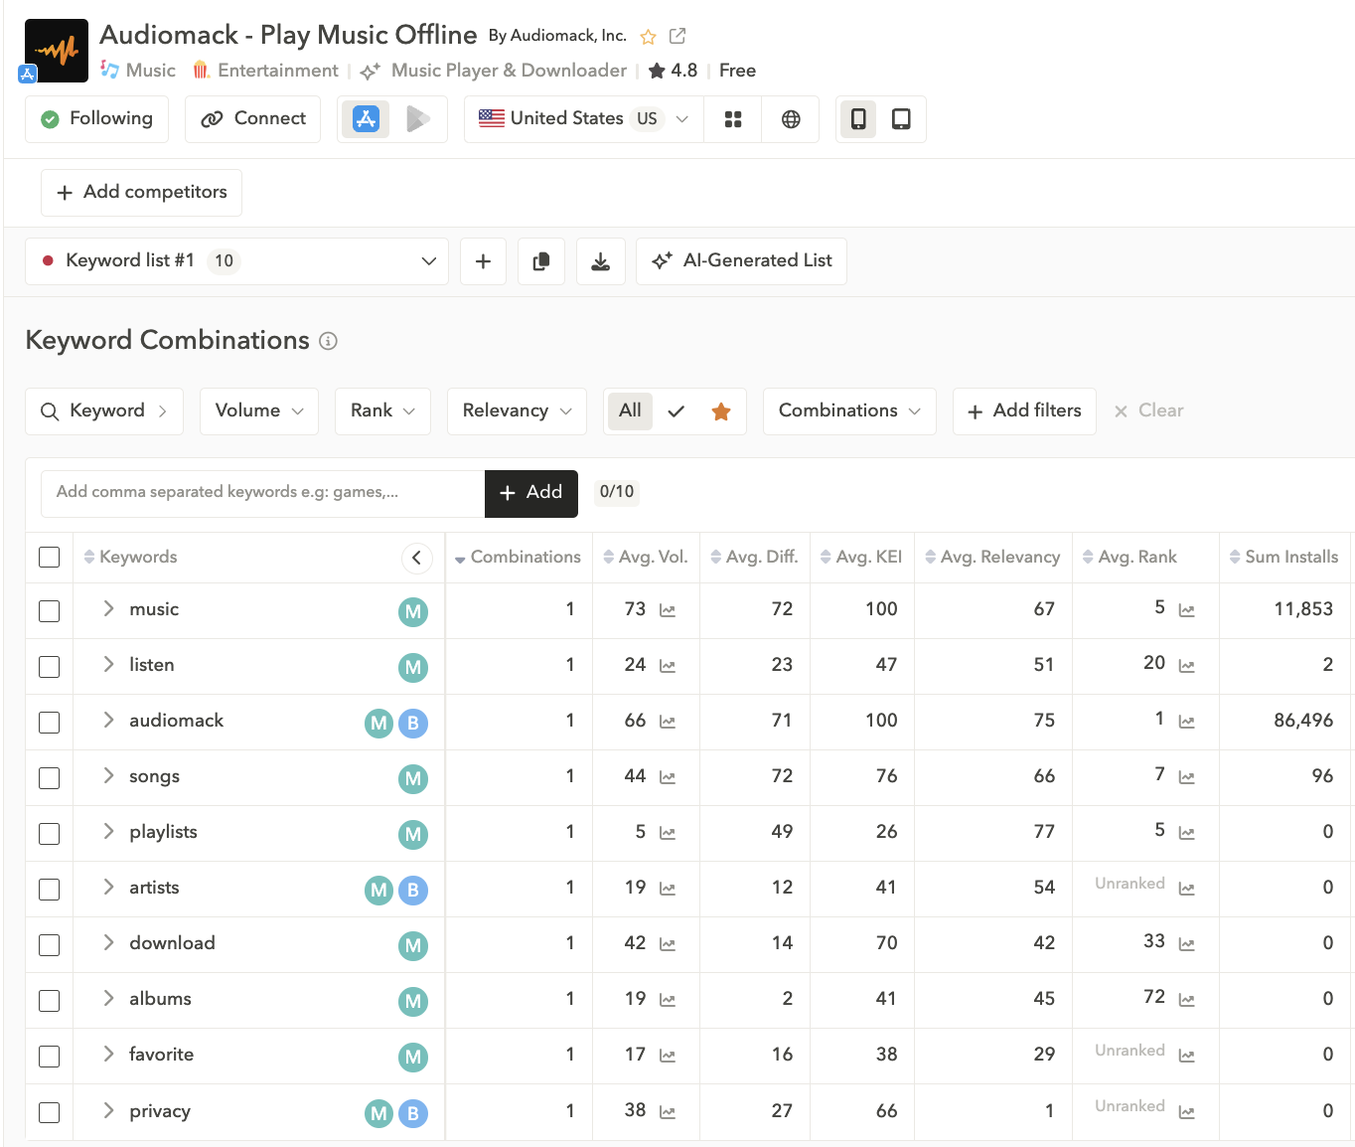Select the tablet device icon
Viewport: 1355px width, 1147px height.
[901, 119]
